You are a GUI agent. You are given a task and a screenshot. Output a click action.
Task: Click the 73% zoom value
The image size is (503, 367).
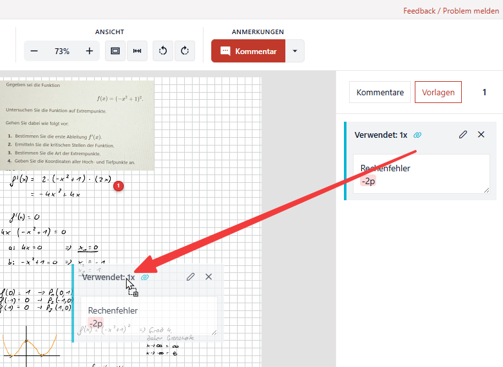pos(62,52)
